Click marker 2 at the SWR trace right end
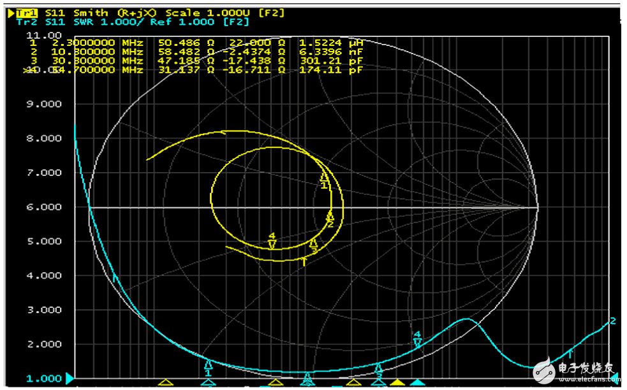This screenshot has width=627, height=390. (612, 321)
